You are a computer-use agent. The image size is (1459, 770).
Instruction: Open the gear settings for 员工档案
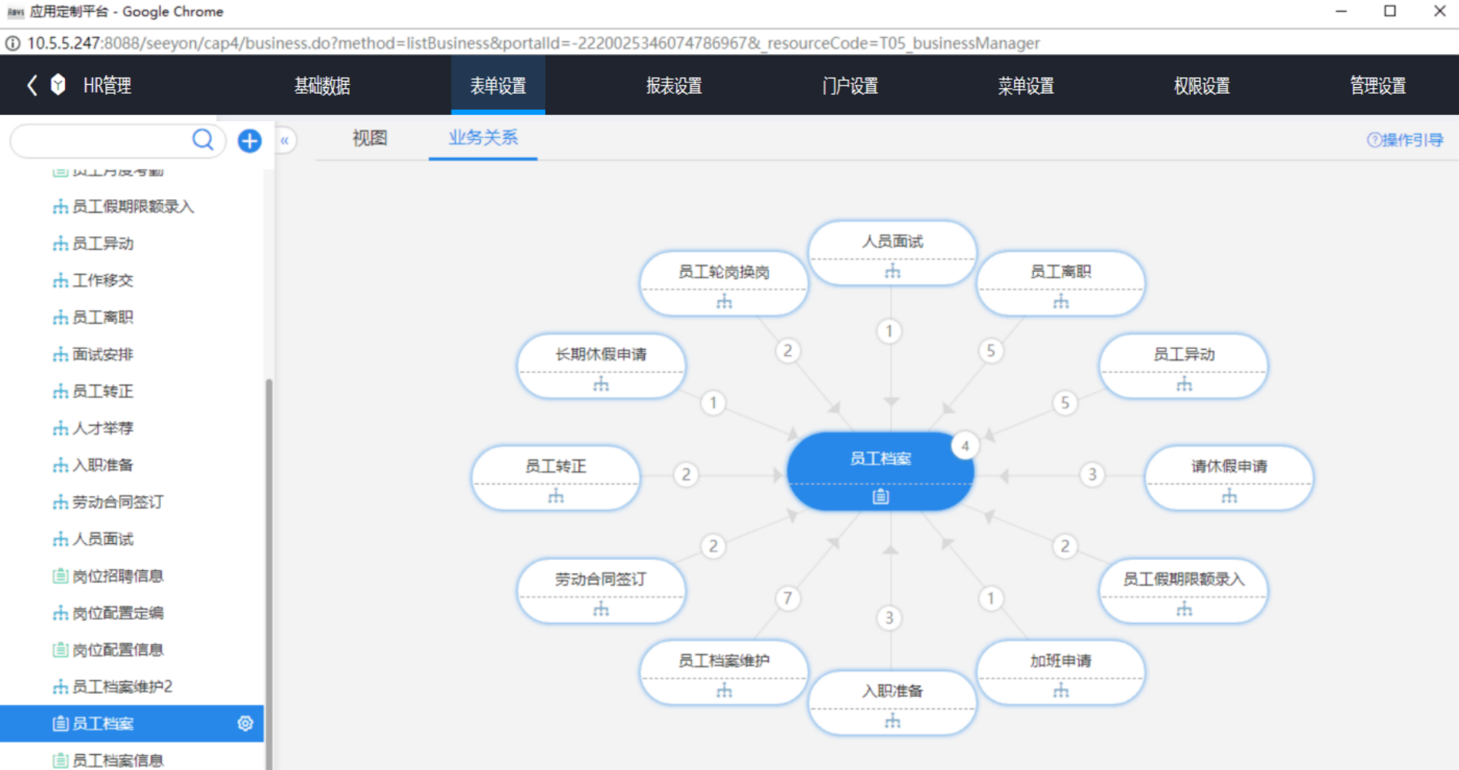[245, 723]
